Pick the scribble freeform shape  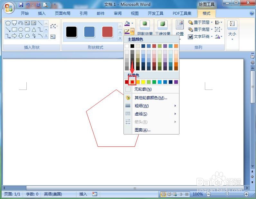point(34,36)
